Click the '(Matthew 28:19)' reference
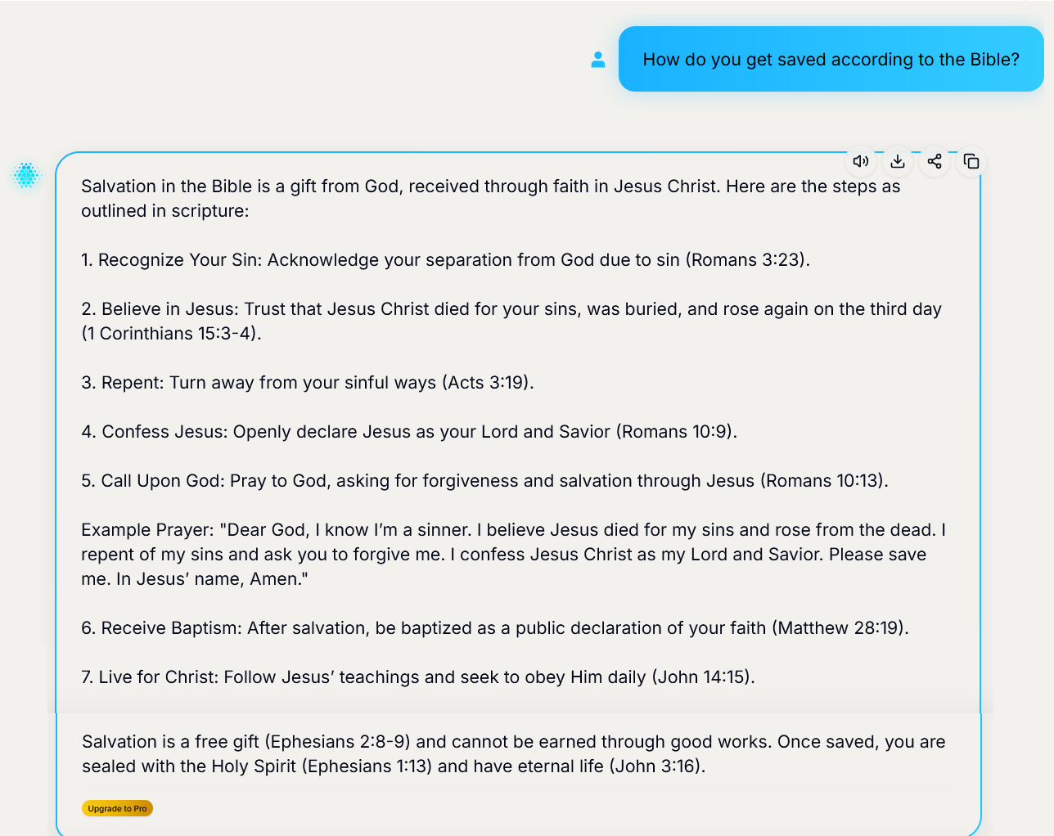Screen dimensions: 1054x836 point(838,628)
